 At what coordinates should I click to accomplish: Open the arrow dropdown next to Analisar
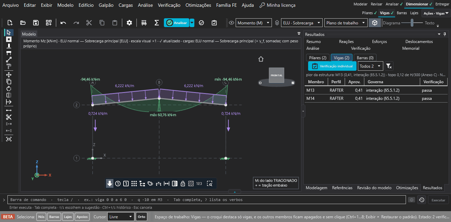pyautogui.click(x=192, y=23)
